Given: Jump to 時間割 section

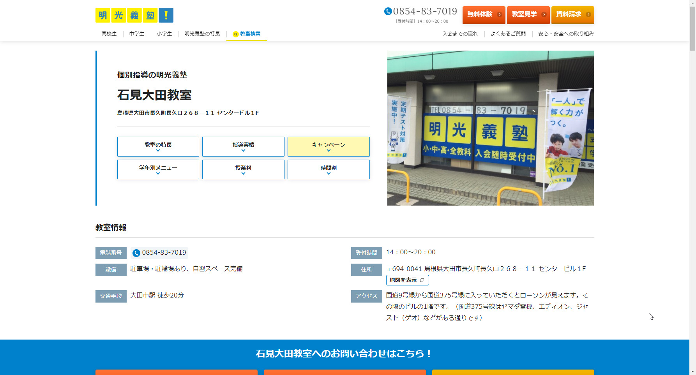Looking at the screenshot, I should pyautogui.click(x=329, y=169).
